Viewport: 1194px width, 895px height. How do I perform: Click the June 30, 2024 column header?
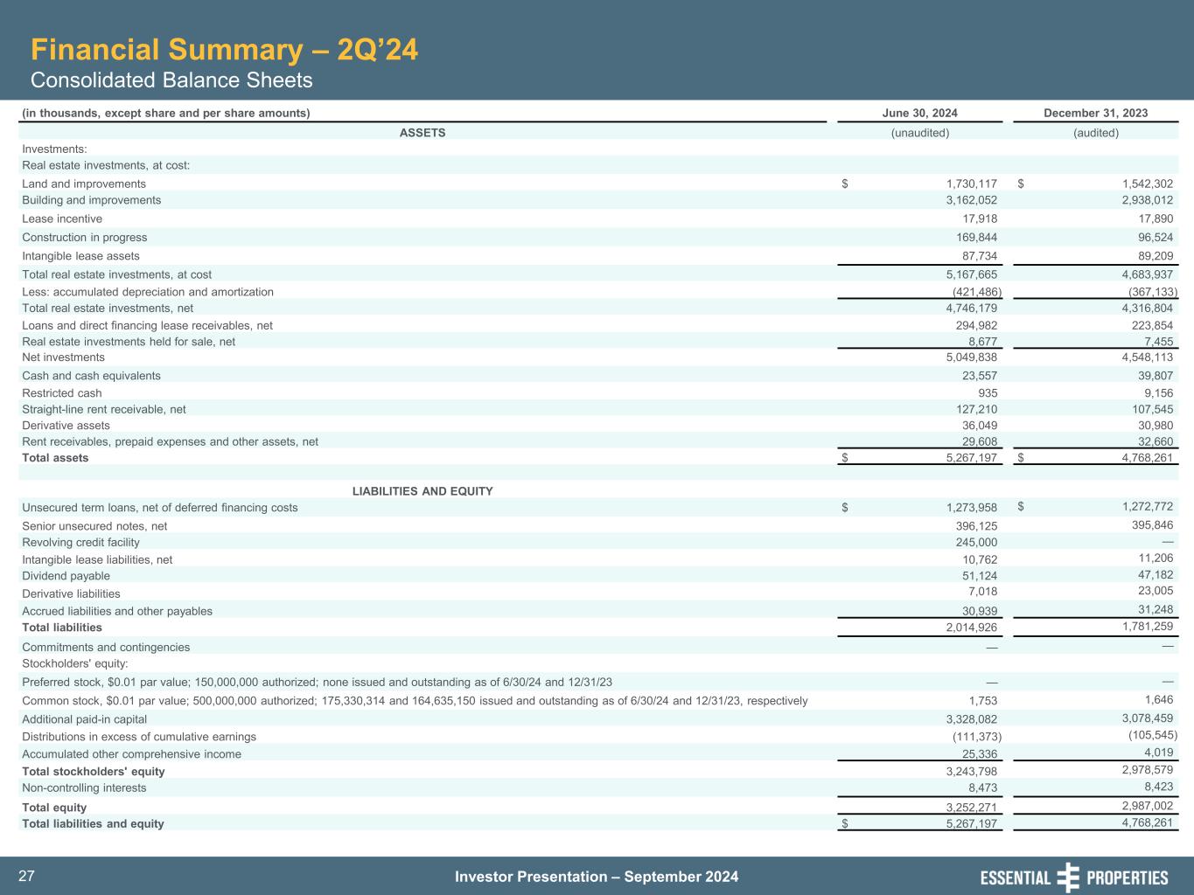(x=919, y=113)
